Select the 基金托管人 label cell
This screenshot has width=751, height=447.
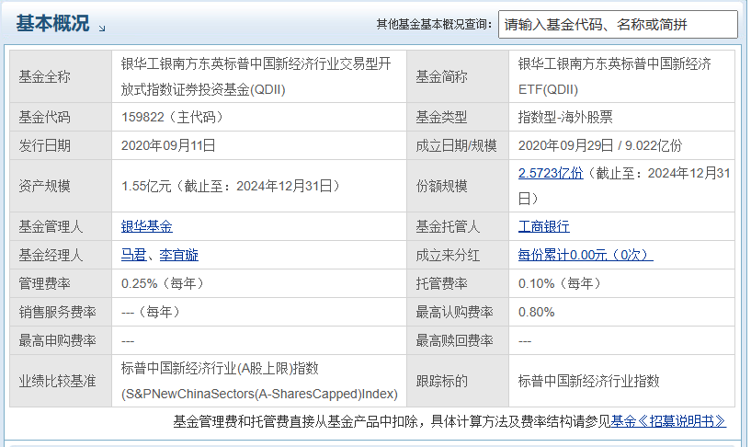point(458,226)
